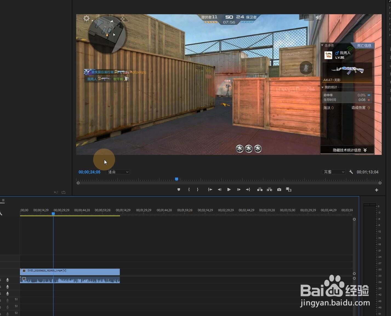Toggle dim mic on first 5.1 track

pyautogui.click(x=7, y=300)
